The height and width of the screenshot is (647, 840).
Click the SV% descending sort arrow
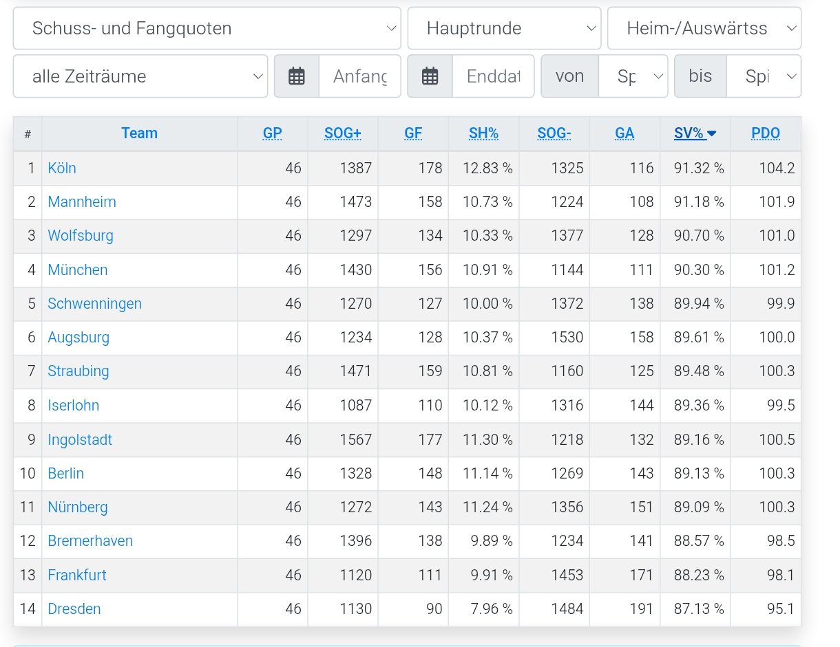[x=712, y=134]
